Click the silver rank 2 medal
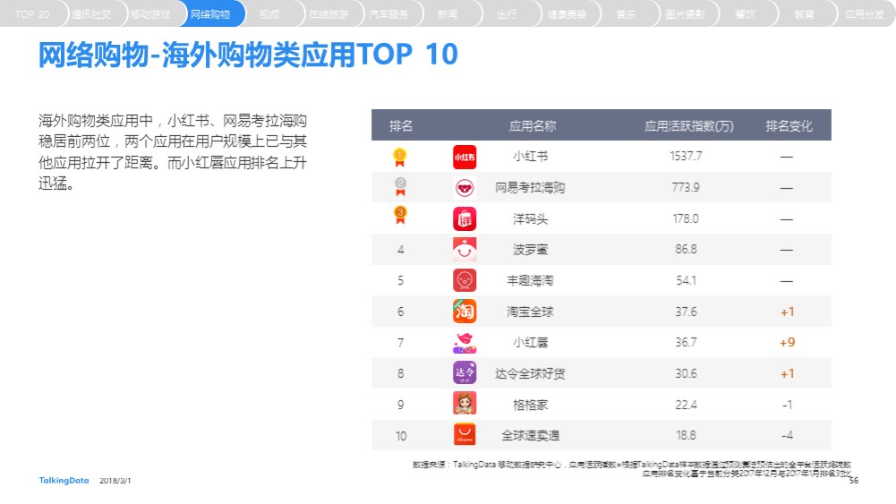 (x=401, y=187)
